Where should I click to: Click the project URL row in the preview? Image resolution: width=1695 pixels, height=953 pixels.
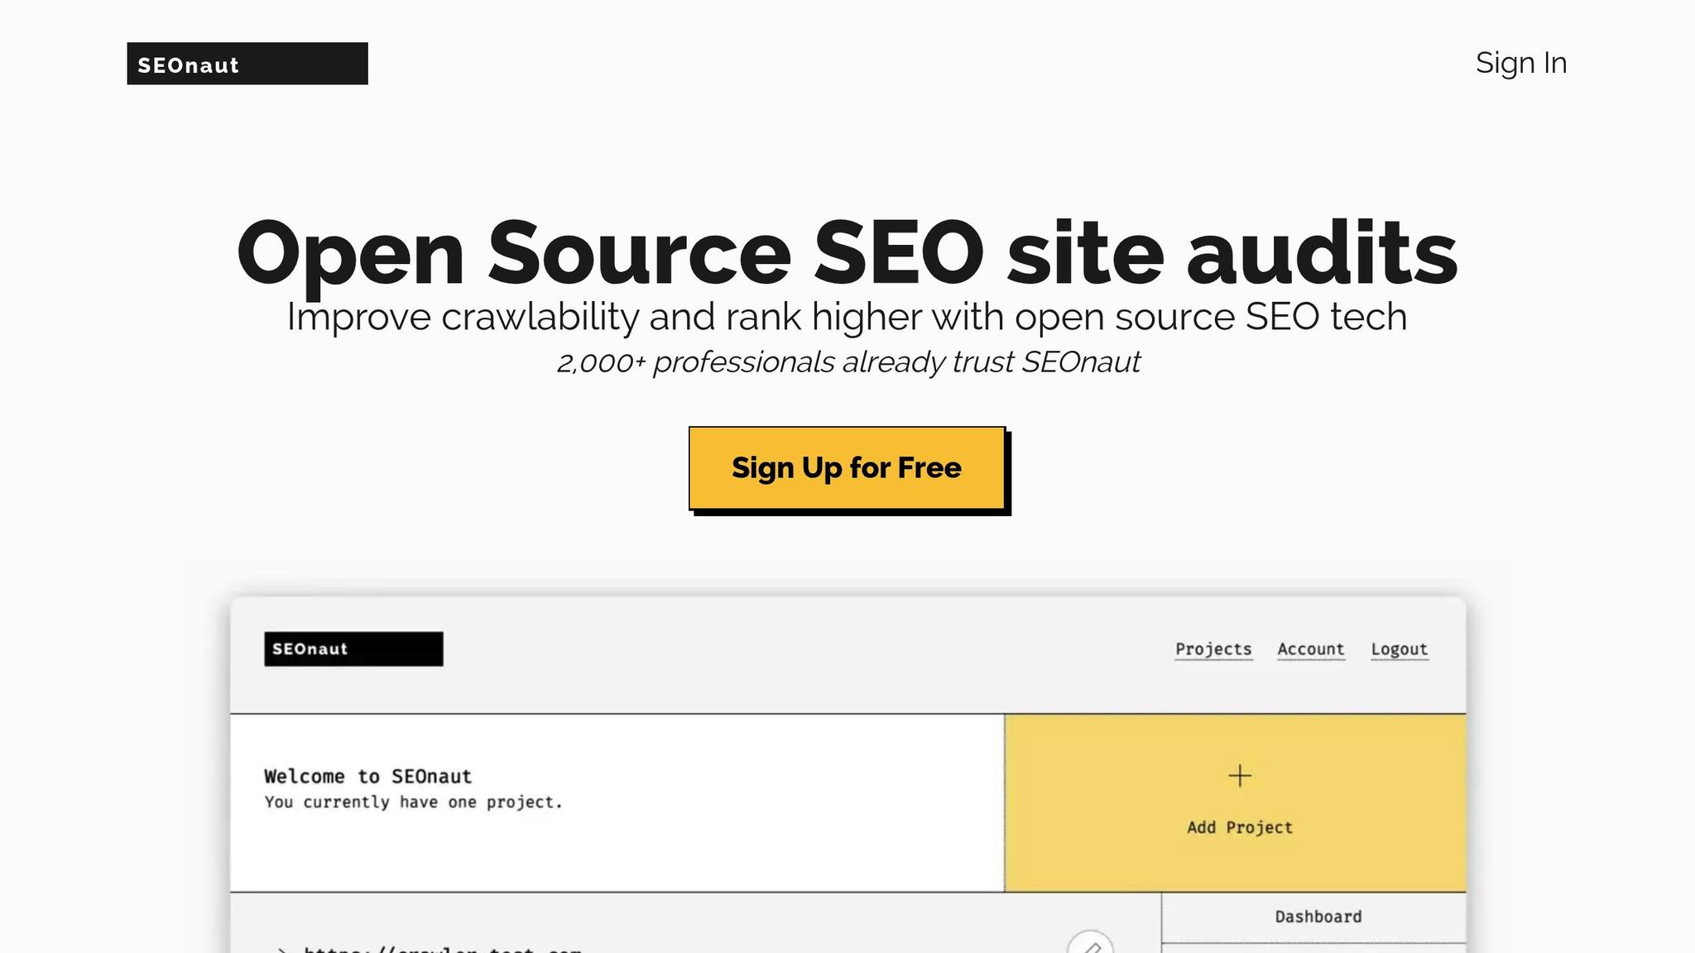click(x=442, y=949)
